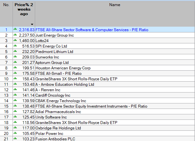Click the green up arrow in Cardiff Oncology row
The height and width of the screenshot is (141, 195).
15,94
